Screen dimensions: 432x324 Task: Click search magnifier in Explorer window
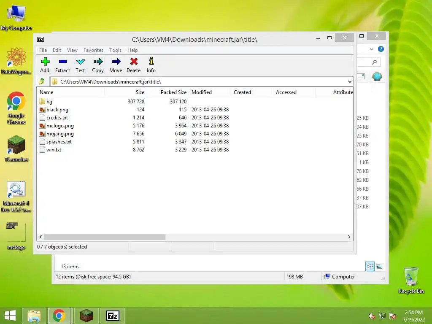pyautogui.click(x=374, y=62)
